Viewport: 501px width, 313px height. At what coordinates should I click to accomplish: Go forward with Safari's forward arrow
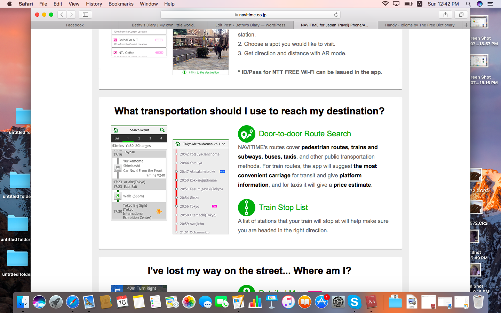pos(71,15)
